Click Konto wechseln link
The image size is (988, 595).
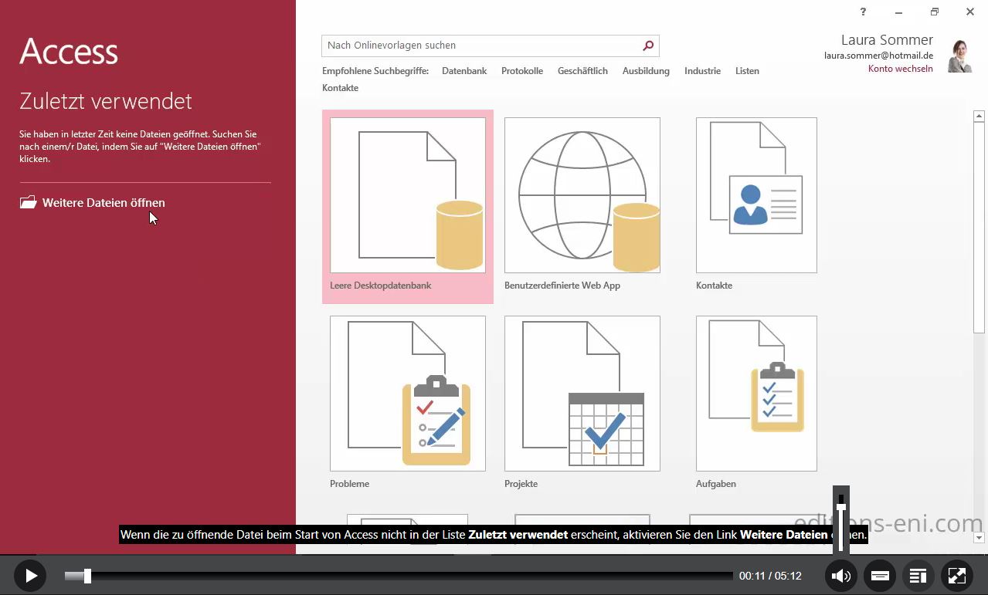click(900, 69)
